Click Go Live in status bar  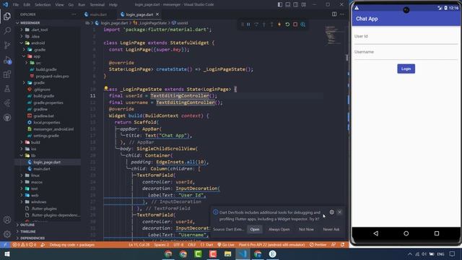click(x=226, y=245)
